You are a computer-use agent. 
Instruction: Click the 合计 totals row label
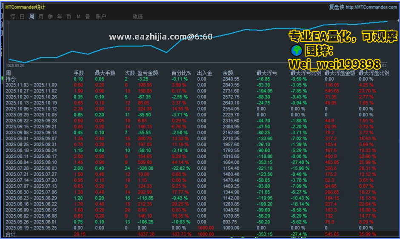tap(11, 234)
